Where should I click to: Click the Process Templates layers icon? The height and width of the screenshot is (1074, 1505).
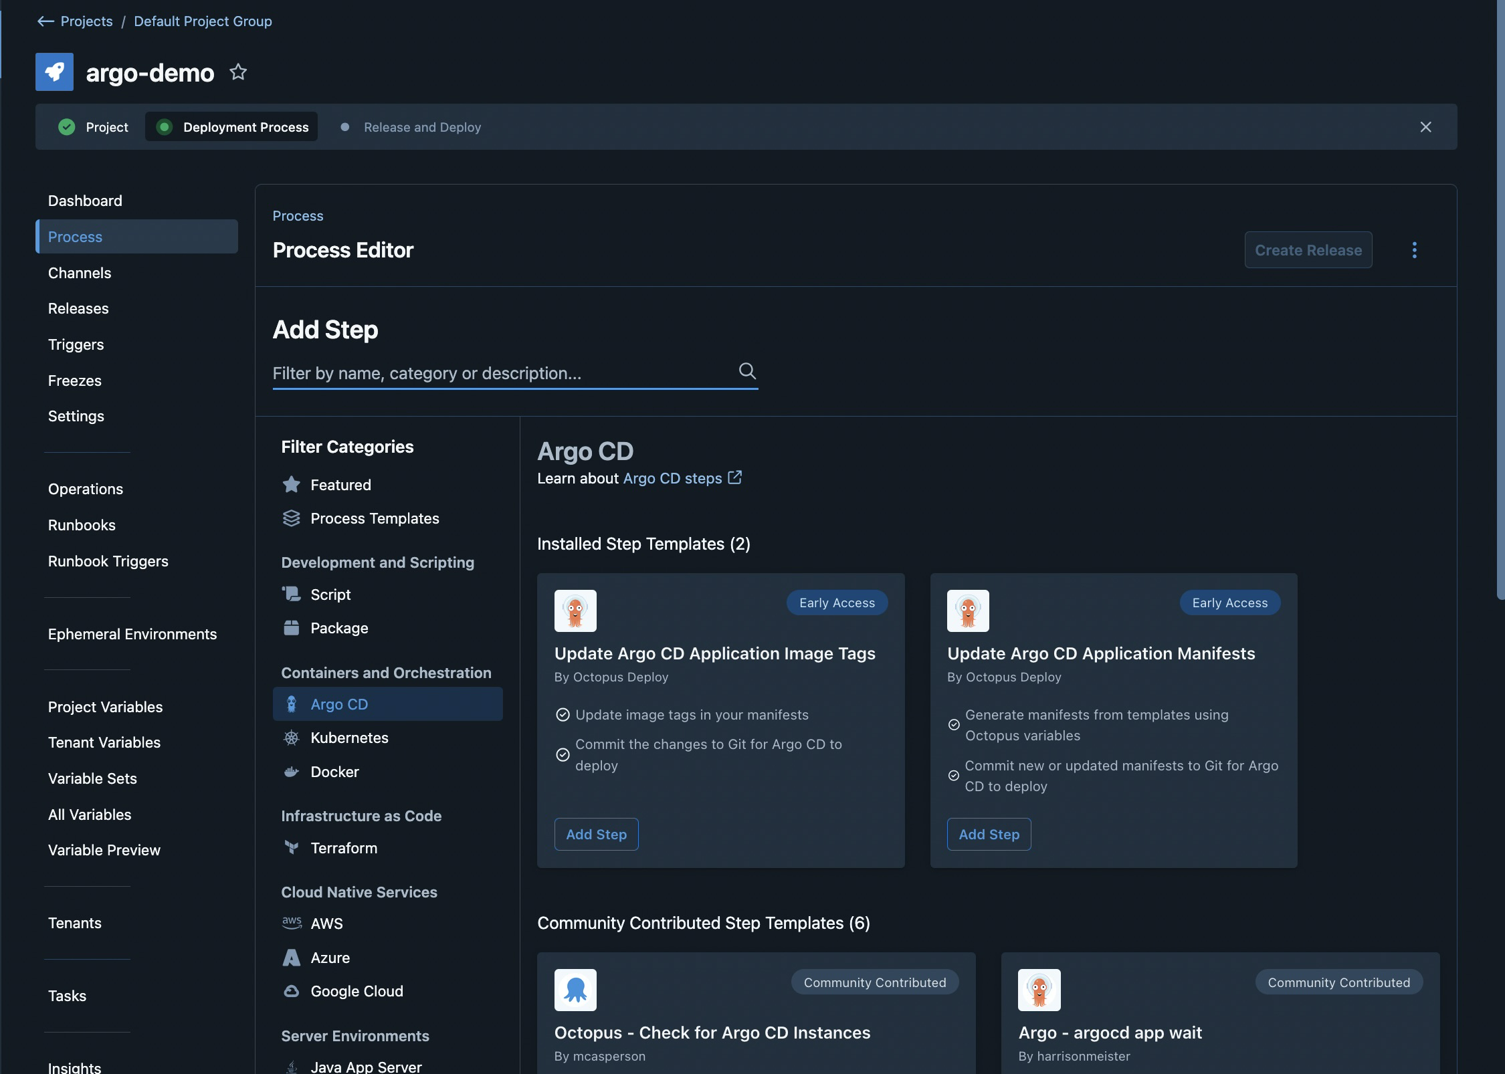tap(291, 518)
